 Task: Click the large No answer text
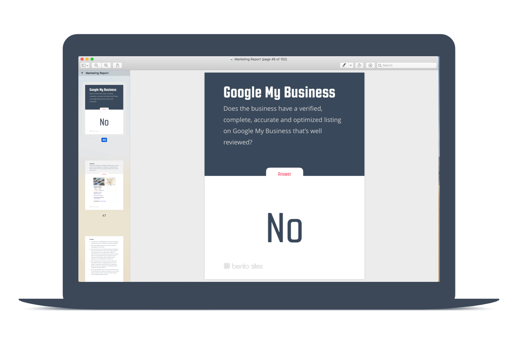pos(285,228)
